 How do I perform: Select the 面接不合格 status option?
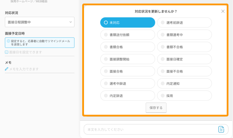tap(184, 71)
